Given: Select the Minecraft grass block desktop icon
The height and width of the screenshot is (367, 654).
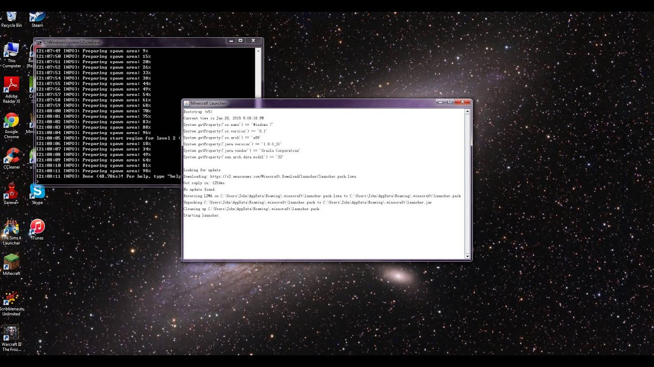Looking at the screenshot, I should [x=11, y=265].
